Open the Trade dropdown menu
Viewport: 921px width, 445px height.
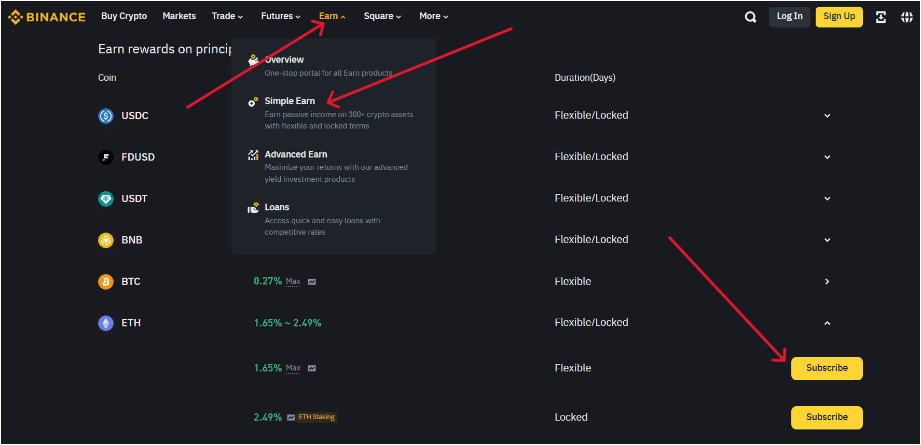point(227,17)
